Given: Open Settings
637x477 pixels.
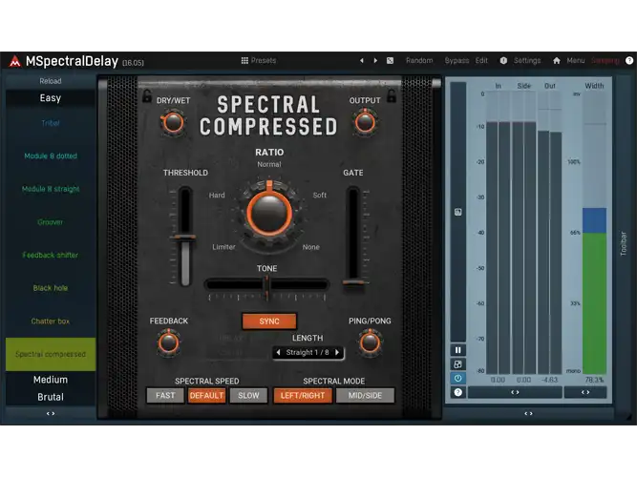Looking at the screenshot, I should [x=527, y=60].
